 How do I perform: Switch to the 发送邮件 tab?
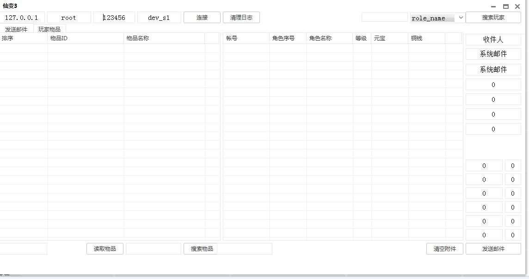16,29
